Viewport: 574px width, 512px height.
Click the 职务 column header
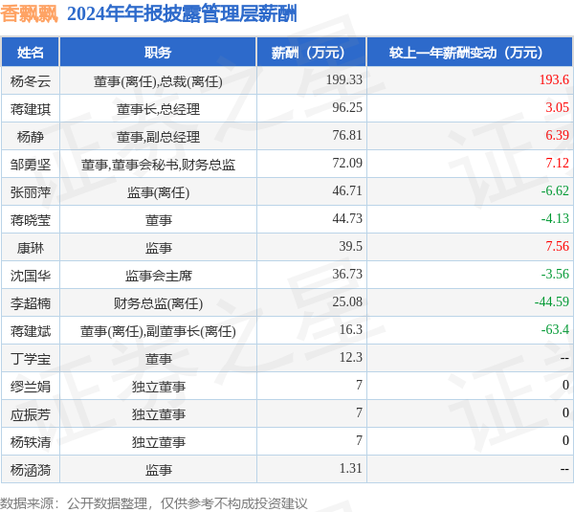point(158,53)
